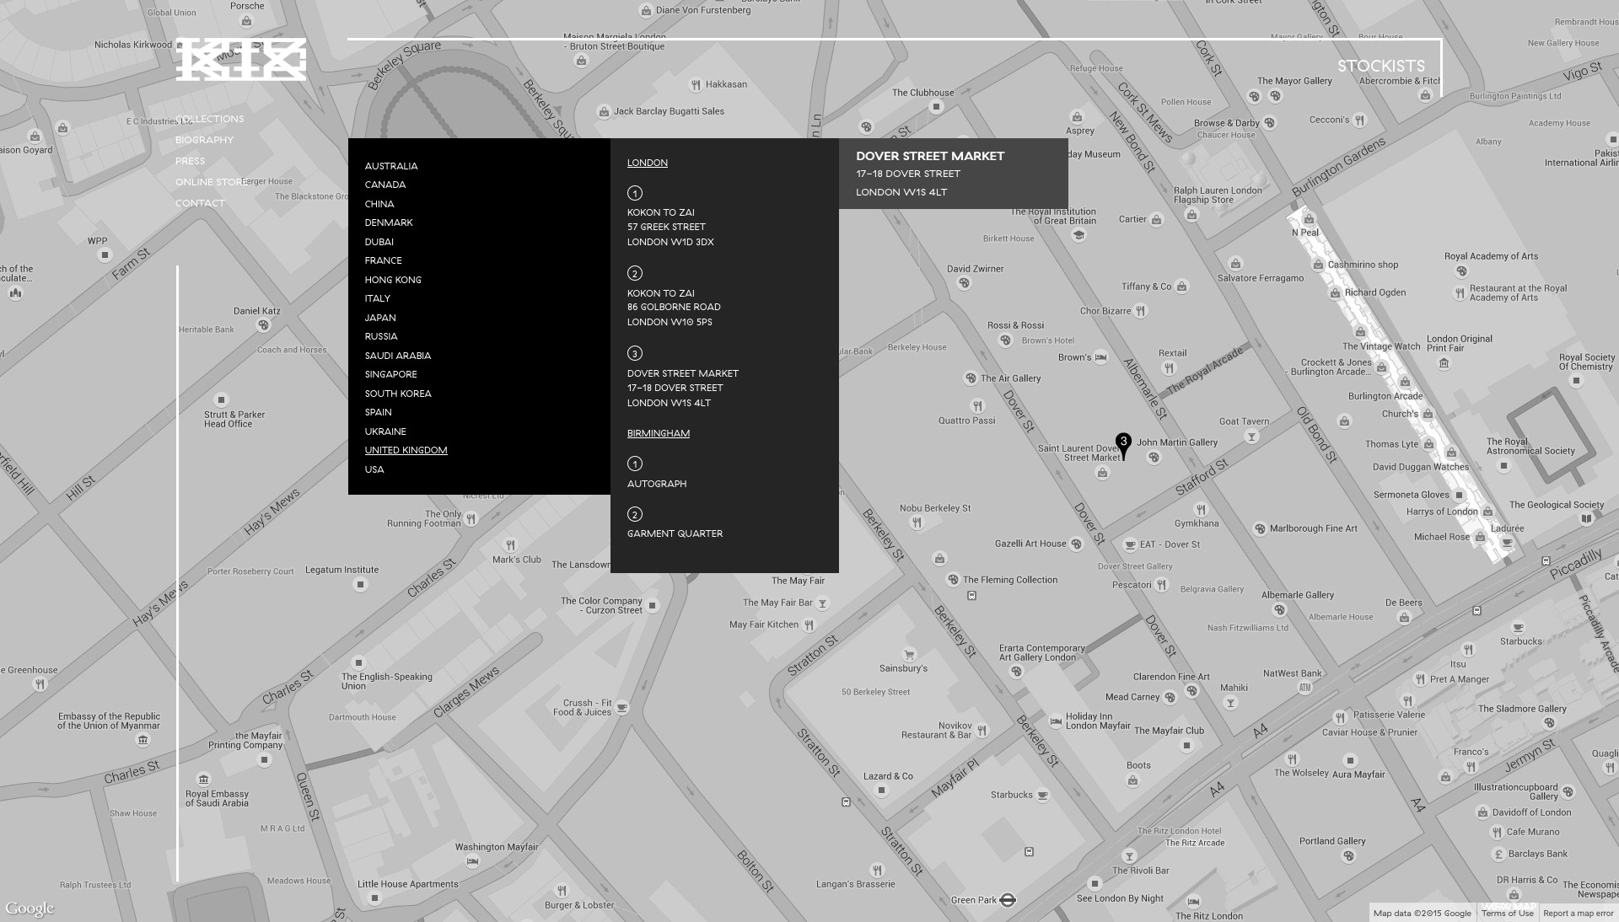
Task: Click circled number 2 beside Golborne Road store
Action: pyautogui.click(x=635, y=273)
